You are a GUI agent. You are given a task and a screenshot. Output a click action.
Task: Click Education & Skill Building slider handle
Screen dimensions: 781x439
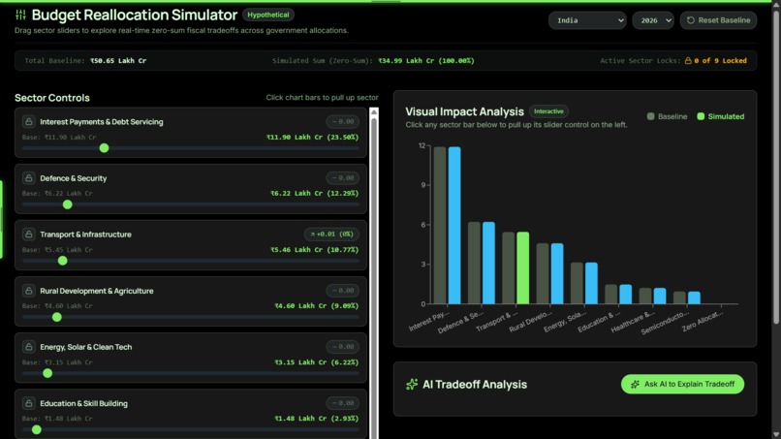pos(37,429)
